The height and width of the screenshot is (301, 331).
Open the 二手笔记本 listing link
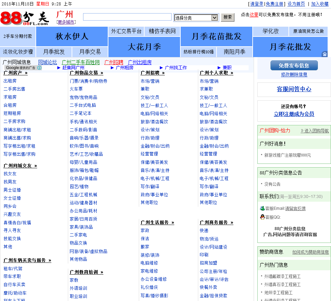(x=81, y=114)
